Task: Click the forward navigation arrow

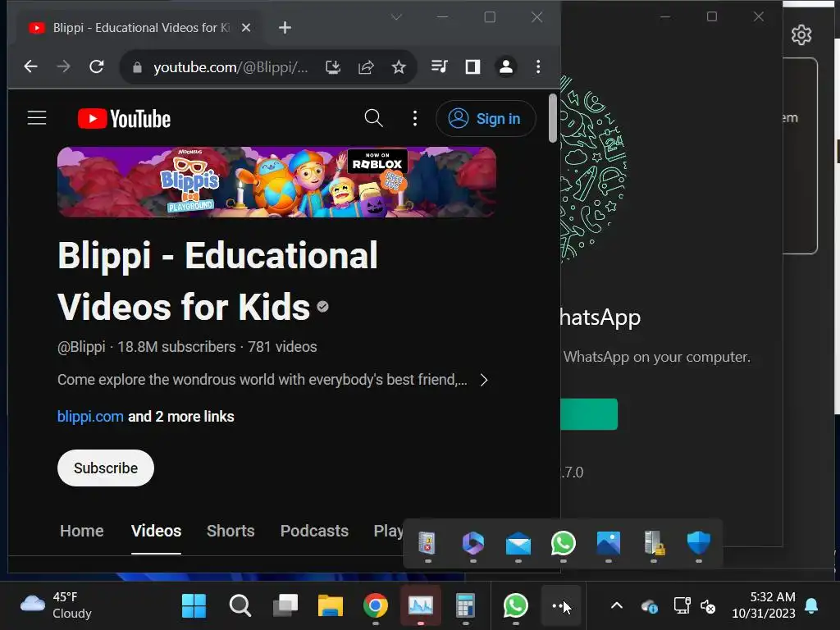Action: click(64, 67)
